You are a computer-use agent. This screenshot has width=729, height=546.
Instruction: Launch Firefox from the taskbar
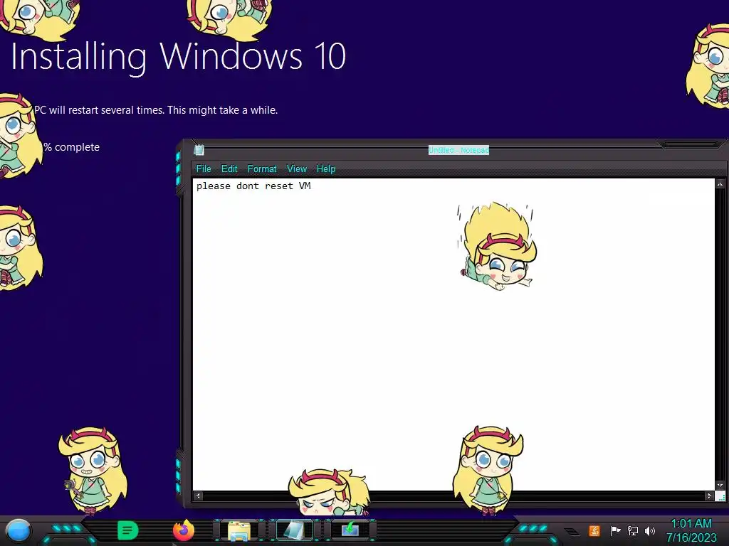[x=184, y=531]
